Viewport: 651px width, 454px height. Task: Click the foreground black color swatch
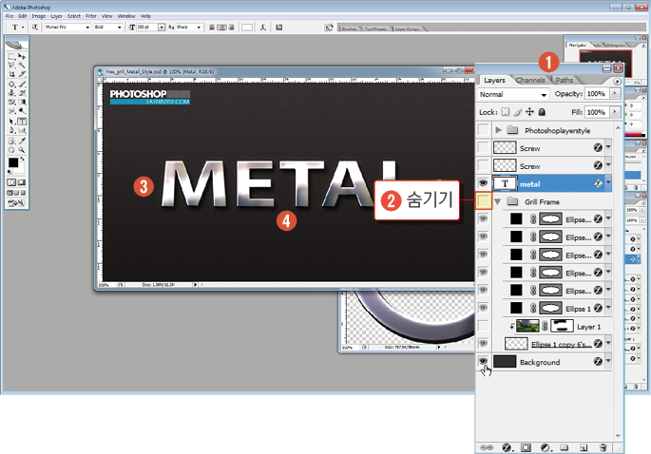click(x=13, y=162)
